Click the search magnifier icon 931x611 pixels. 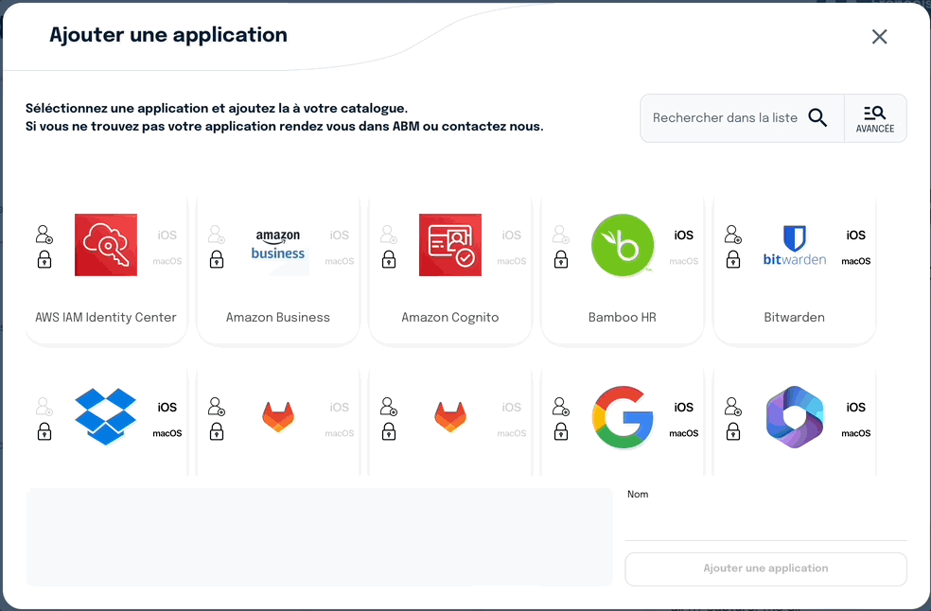click(x=817, y=118)
